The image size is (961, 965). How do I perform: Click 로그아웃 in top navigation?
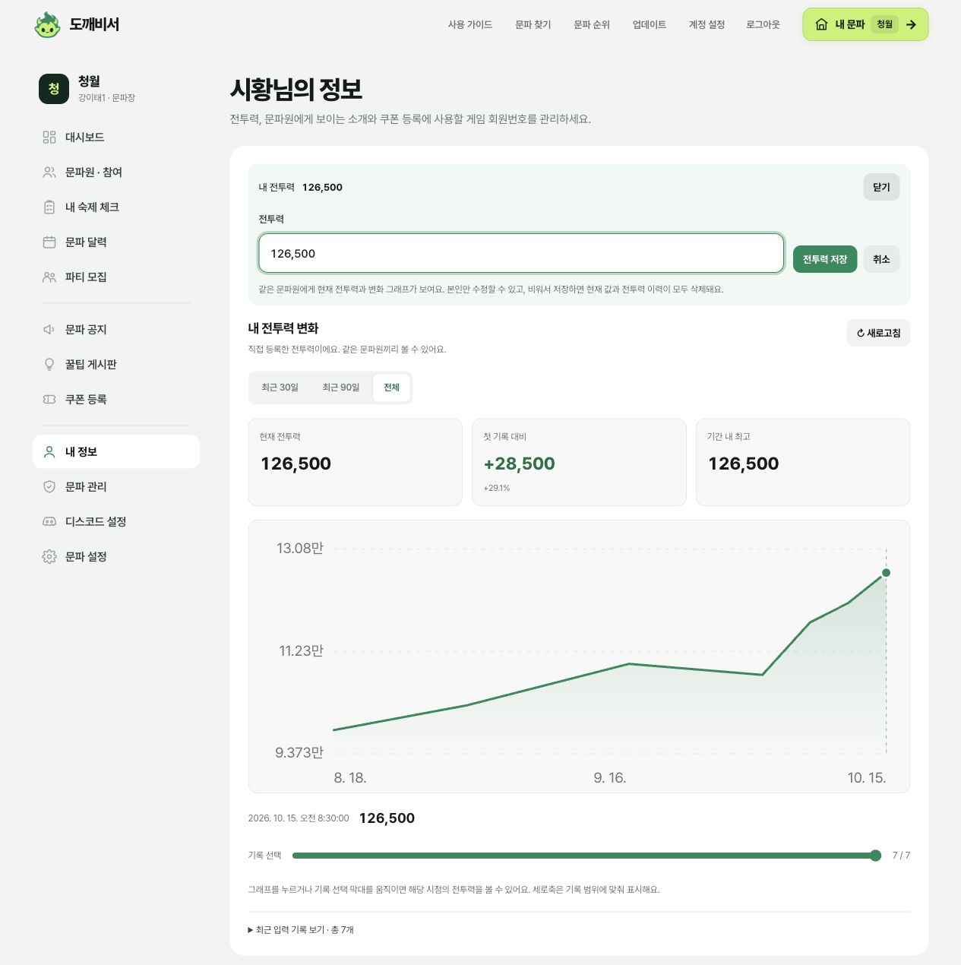coord(763,24)
